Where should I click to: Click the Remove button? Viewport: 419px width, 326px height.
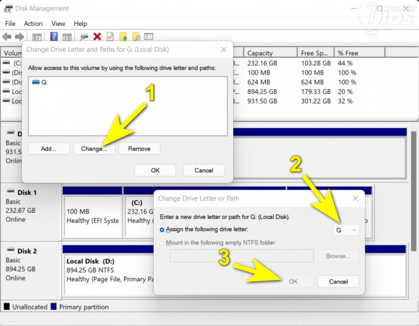pos(139,148)
